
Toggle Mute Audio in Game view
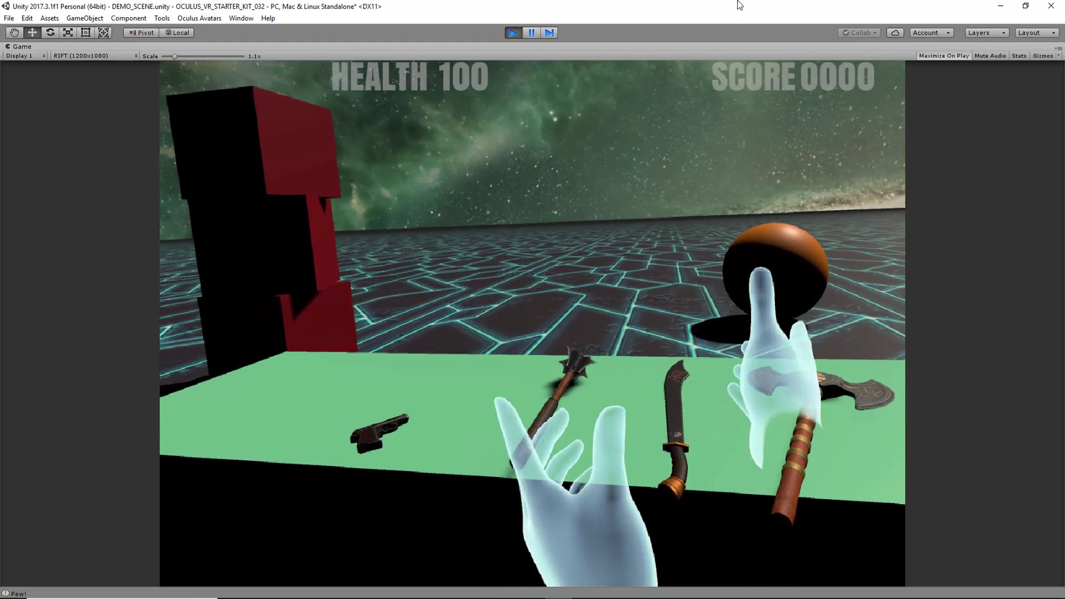tap(990, 56)
